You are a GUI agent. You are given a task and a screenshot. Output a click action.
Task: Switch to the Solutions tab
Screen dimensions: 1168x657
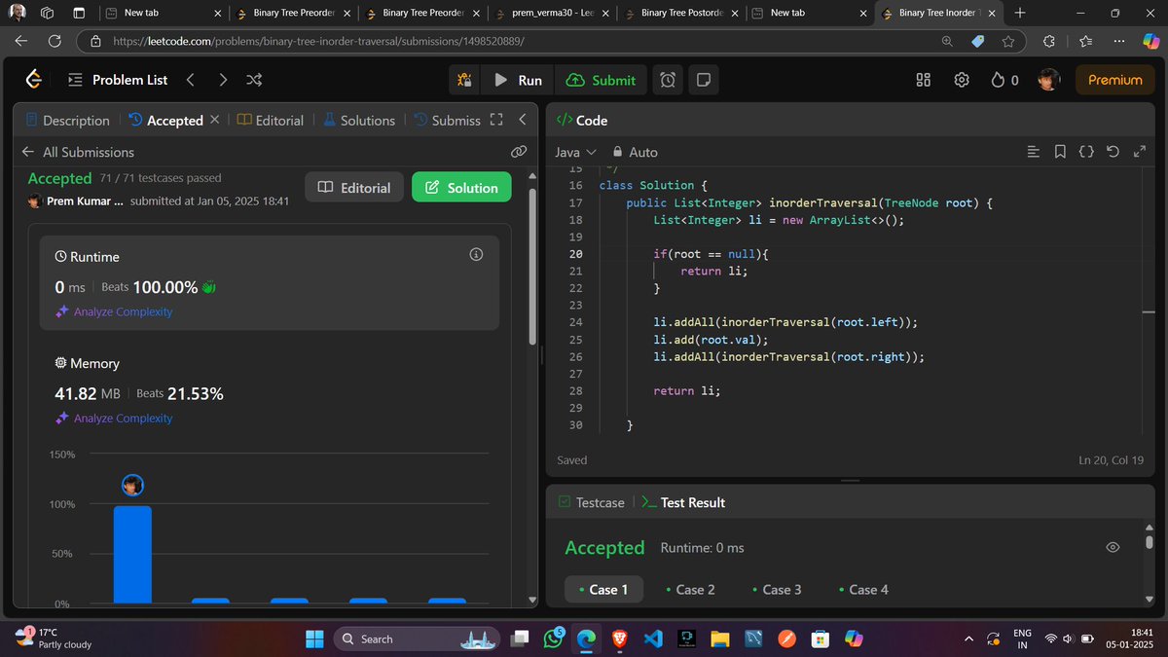358,120
